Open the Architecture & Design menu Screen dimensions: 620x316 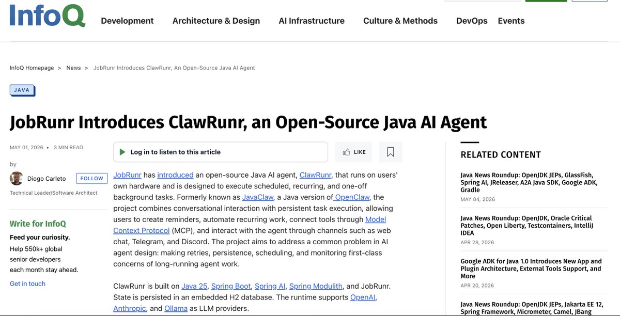tap(216, 21)
